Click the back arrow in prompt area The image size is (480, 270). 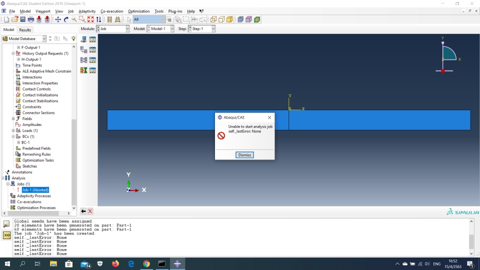click(x=83, y=211)
